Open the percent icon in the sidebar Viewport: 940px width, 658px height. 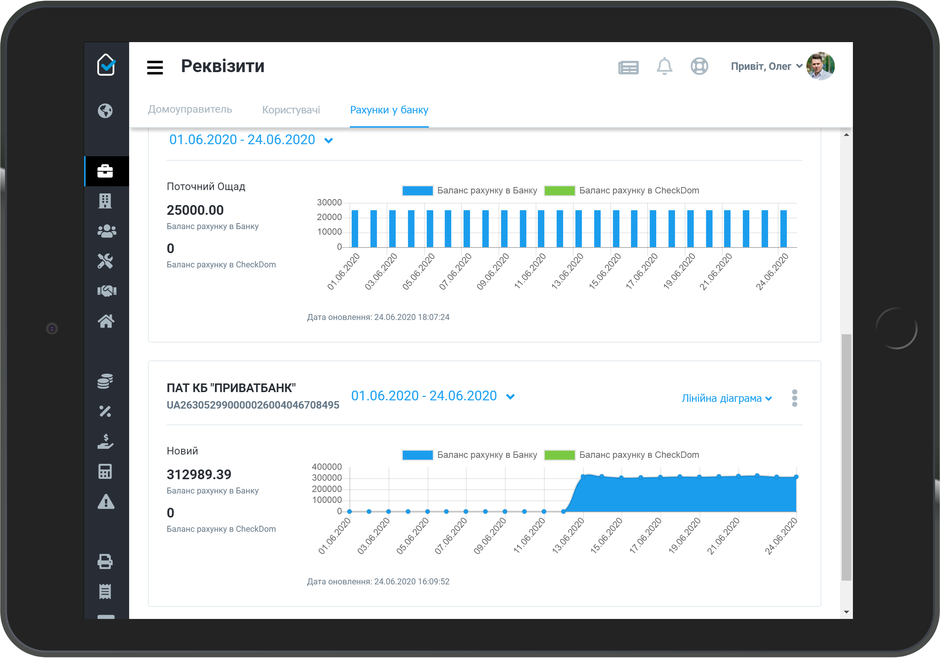coord(105,411)
